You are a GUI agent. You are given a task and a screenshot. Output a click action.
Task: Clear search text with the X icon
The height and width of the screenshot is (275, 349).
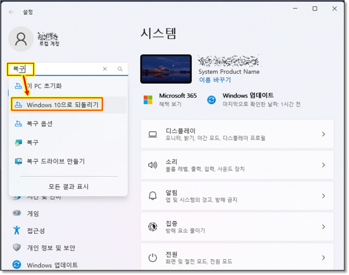click(x=105, y=69)
